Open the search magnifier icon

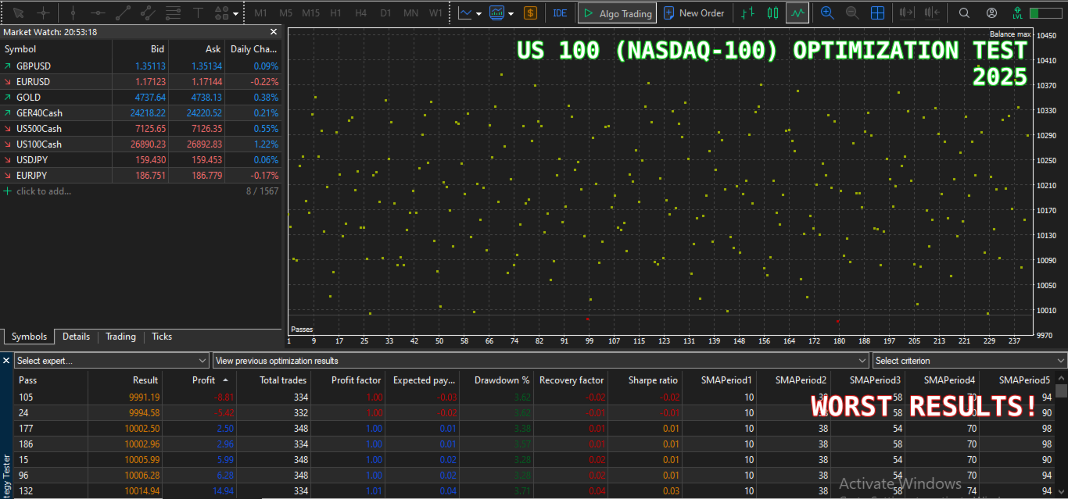965,13
